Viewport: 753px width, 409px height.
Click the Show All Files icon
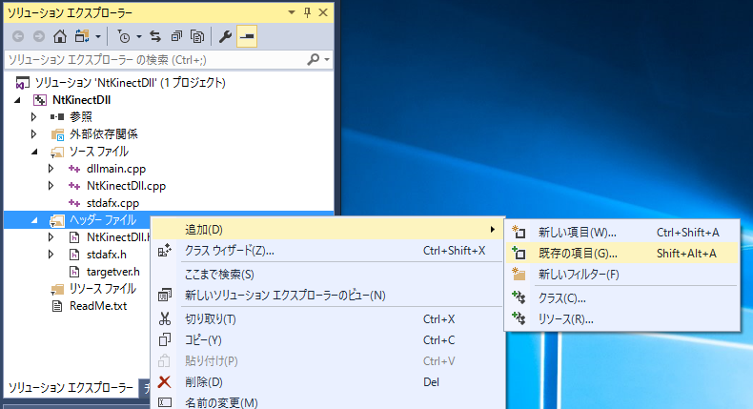197,36
